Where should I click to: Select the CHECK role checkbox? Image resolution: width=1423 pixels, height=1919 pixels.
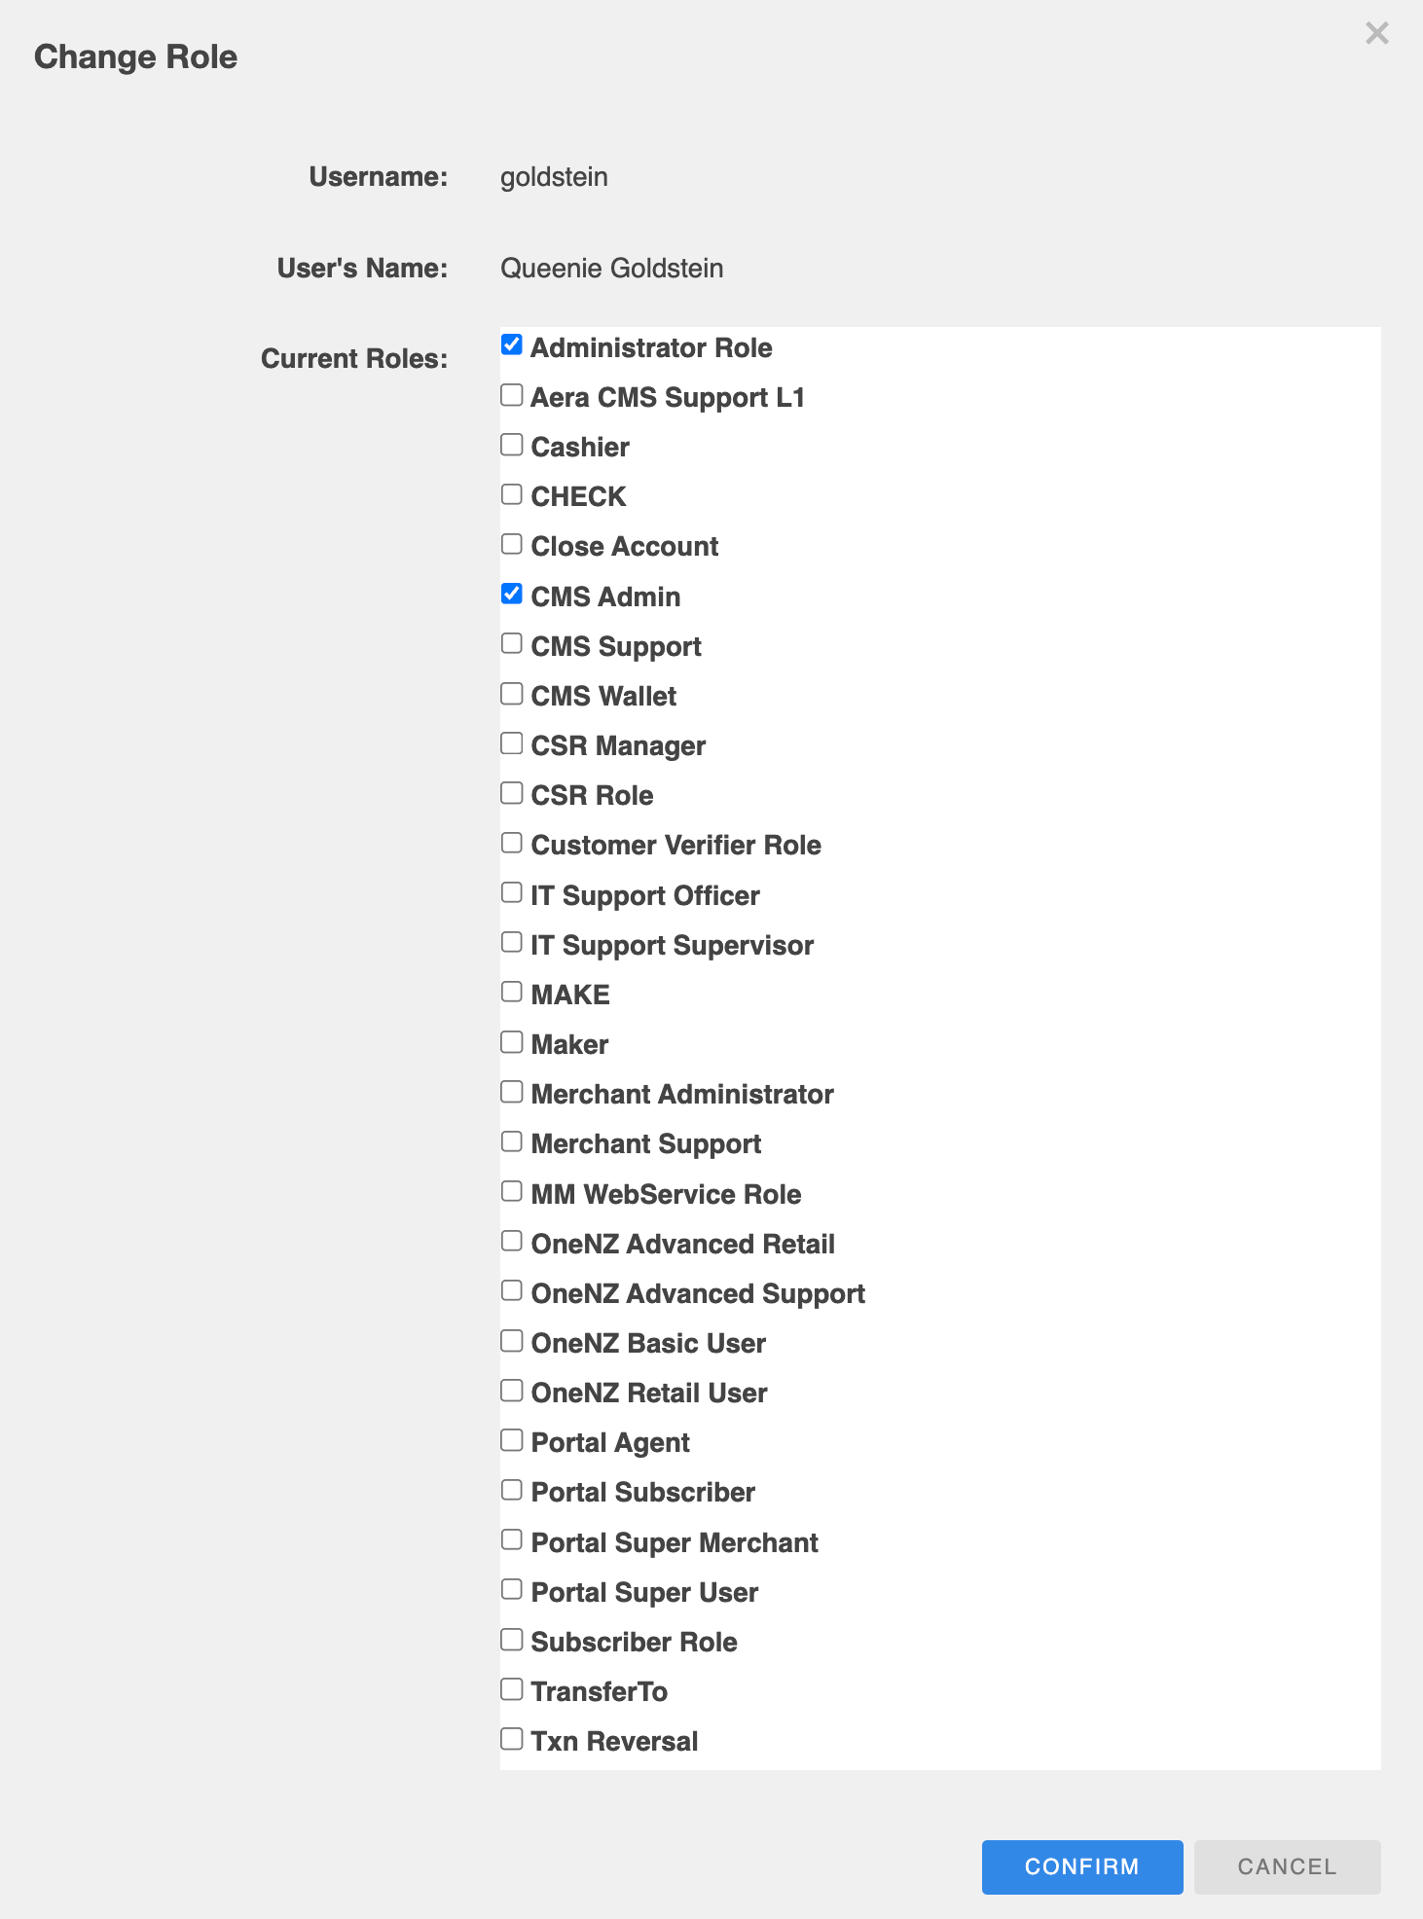(512, 494)
